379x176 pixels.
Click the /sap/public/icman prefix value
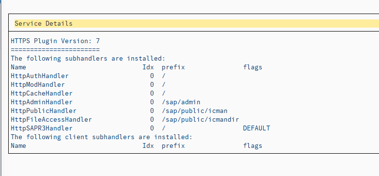195,111
